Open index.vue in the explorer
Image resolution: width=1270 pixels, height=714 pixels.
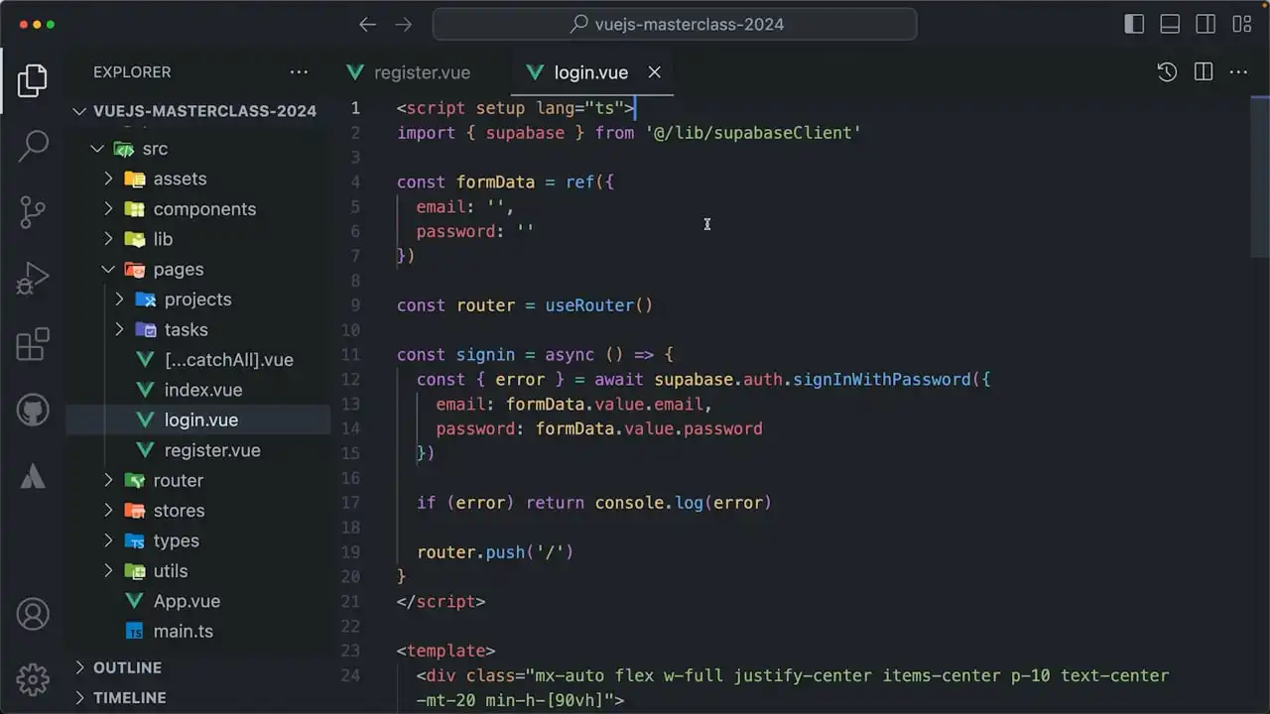(x=198, y=390)
